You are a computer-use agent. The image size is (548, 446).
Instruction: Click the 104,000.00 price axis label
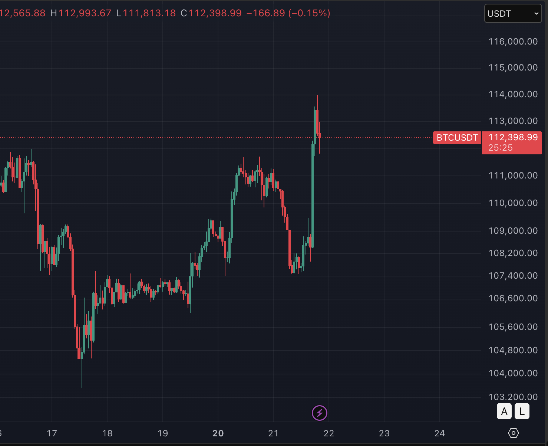513,373
